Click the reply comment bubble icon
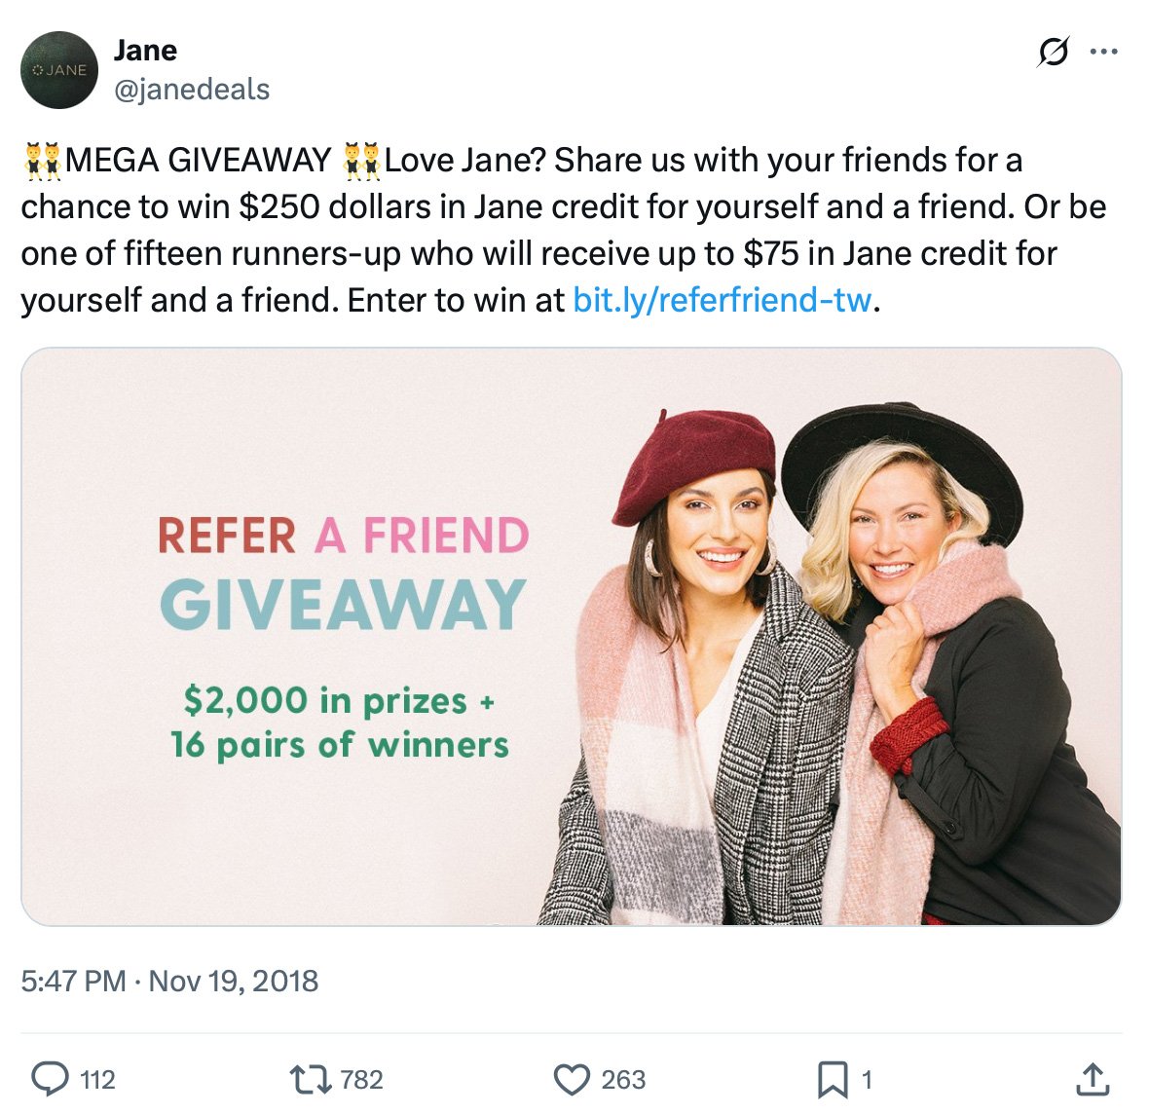The image size is (1149, 1114). [x=54, y=1079]
